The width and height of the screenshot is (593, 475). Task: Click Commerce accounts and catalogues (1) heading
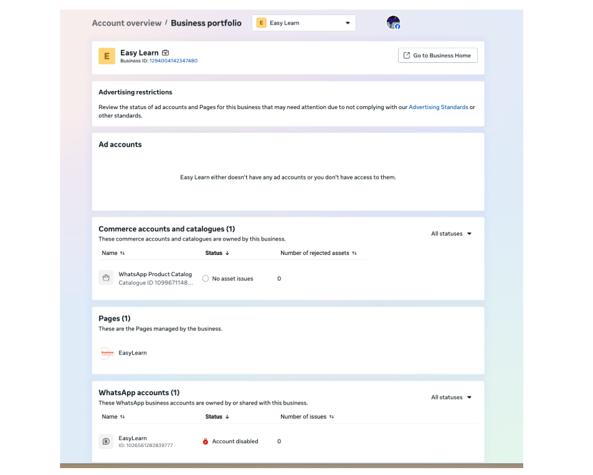(x=166, y=229)
